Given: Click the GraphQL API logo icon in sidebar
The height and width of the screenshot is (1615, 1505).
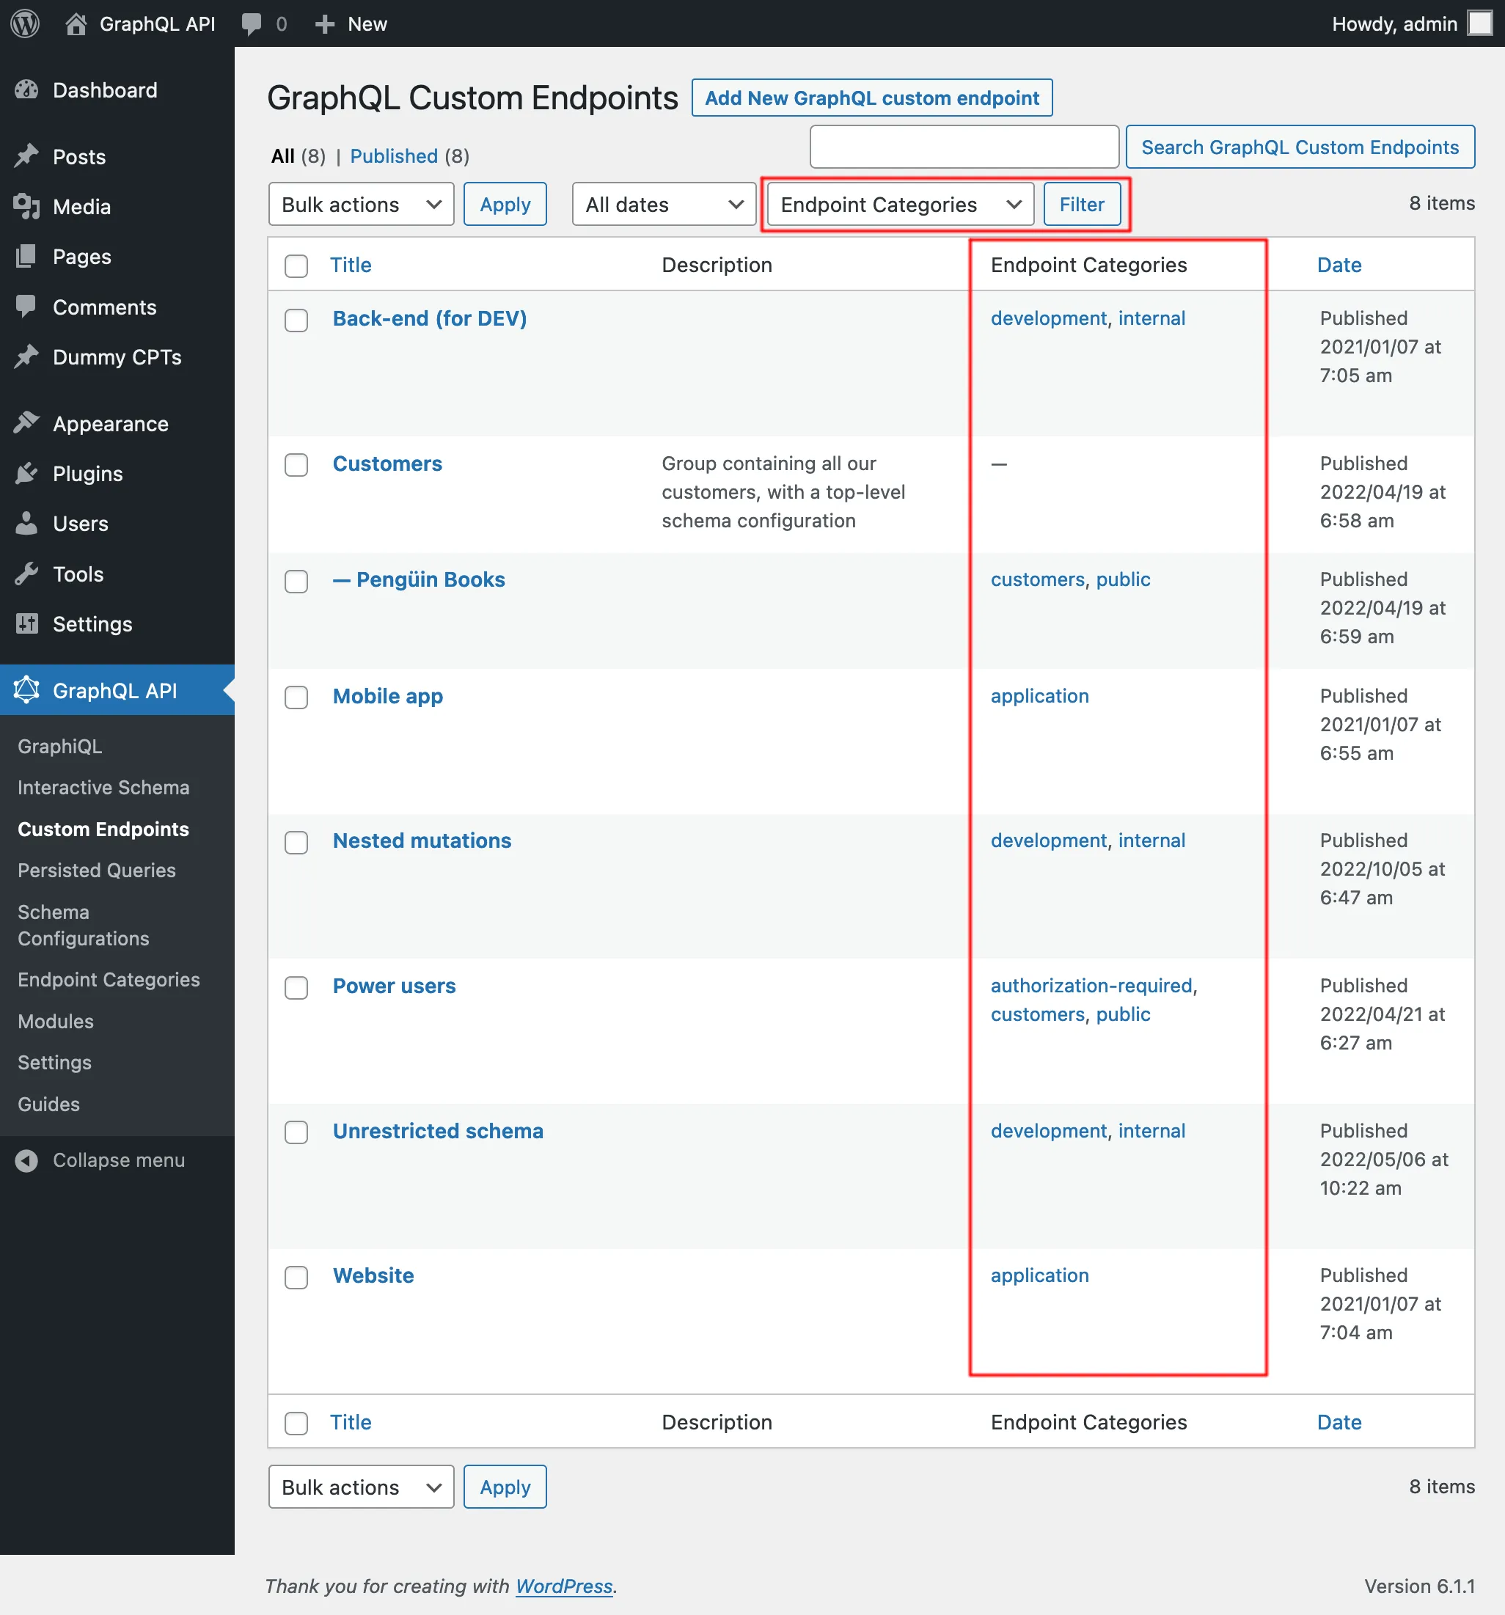Looking at the screenshot, I should click(x=27, y=689).
